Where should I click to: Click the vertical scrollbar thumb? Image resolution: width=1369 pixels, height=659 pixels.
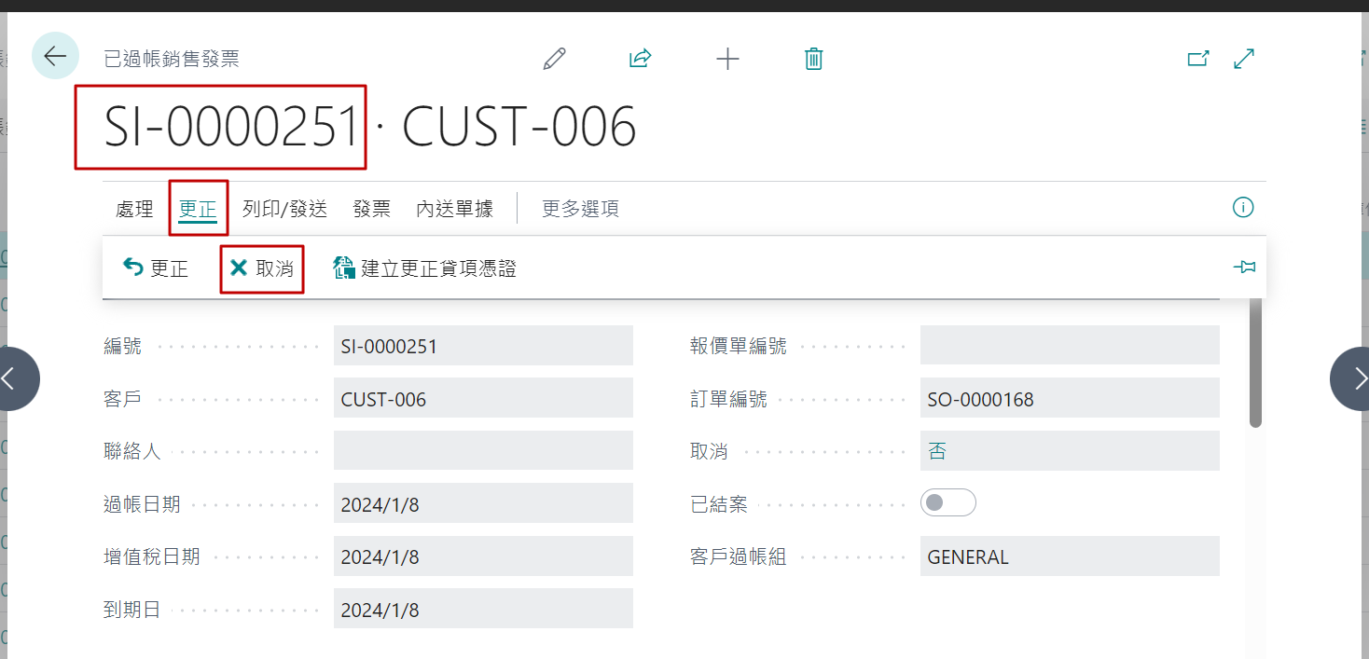tap(1255, 363)
